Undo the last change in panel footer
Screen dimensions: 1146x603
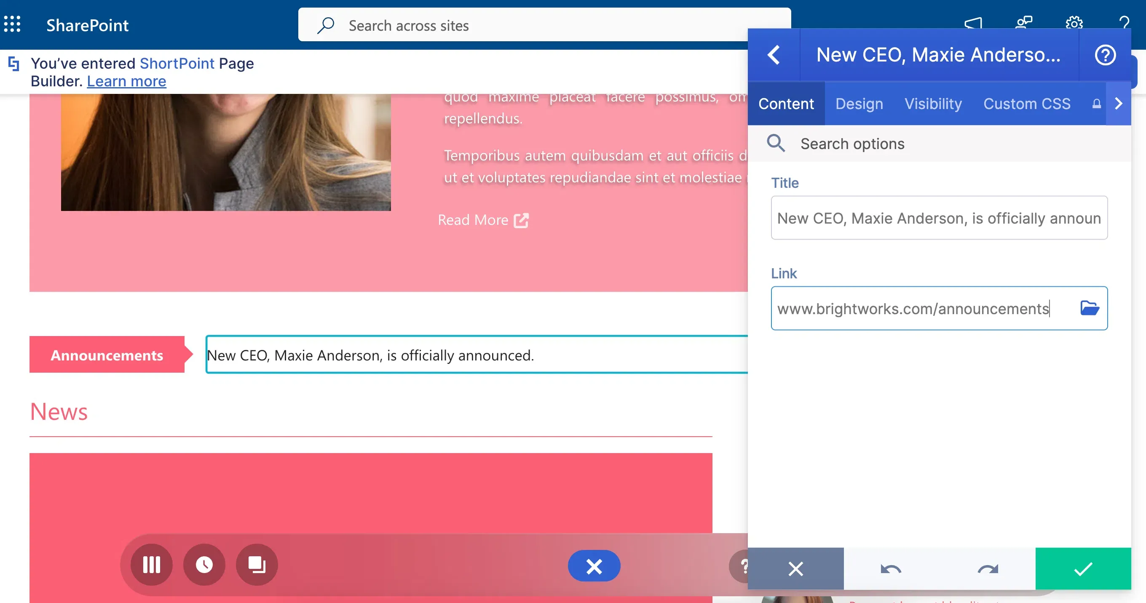(x=891, y=569)
